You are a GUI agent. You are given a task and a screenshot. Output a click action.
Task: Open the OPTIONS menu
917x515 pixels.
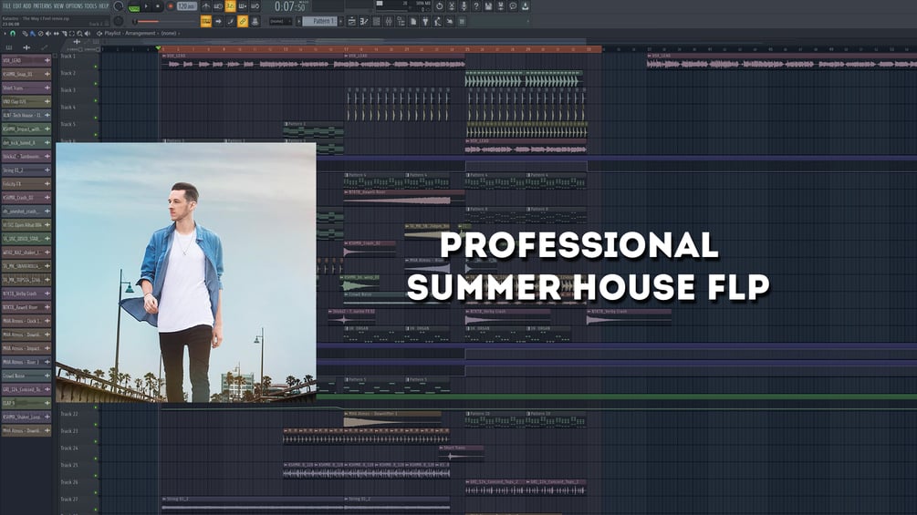(x=74, y=5)
